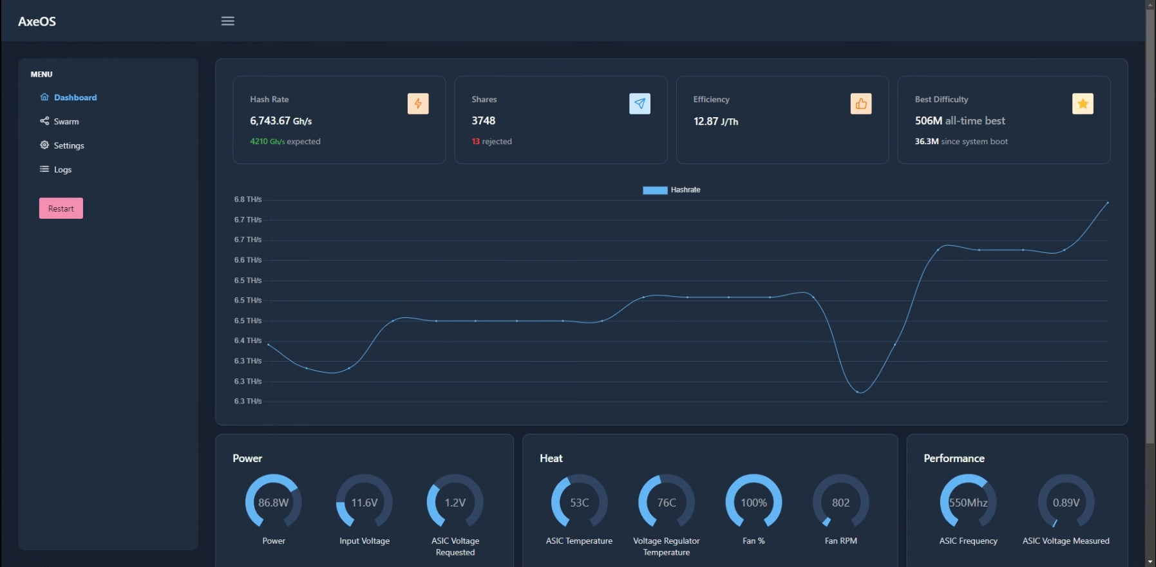Click the Logs list icon
The image size is (1156, 567).
point(44,169)
